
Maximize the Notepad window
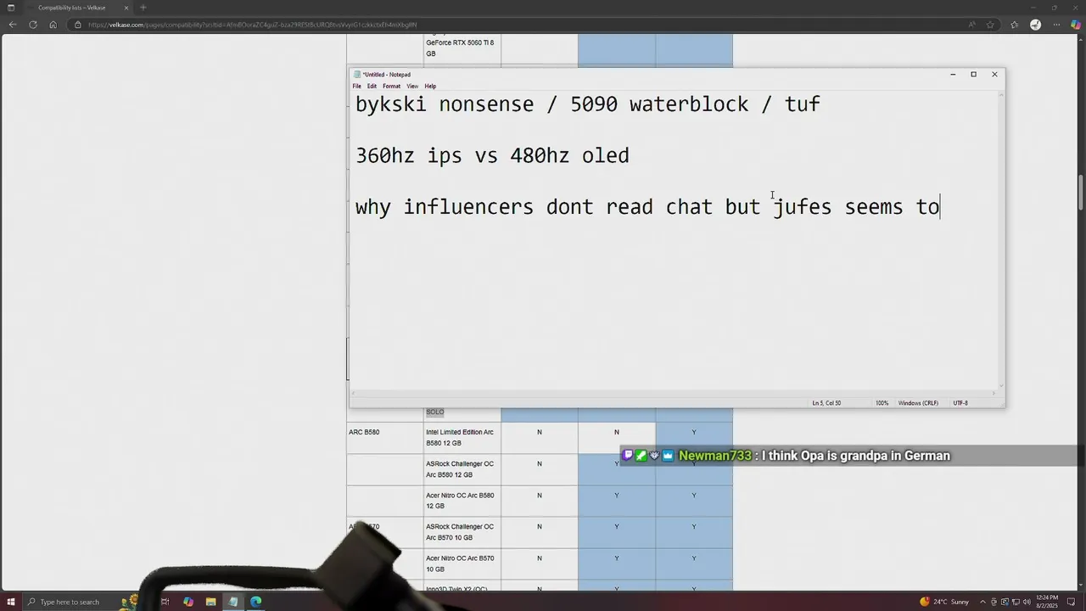pyautogui.click(x=973, y=75)
